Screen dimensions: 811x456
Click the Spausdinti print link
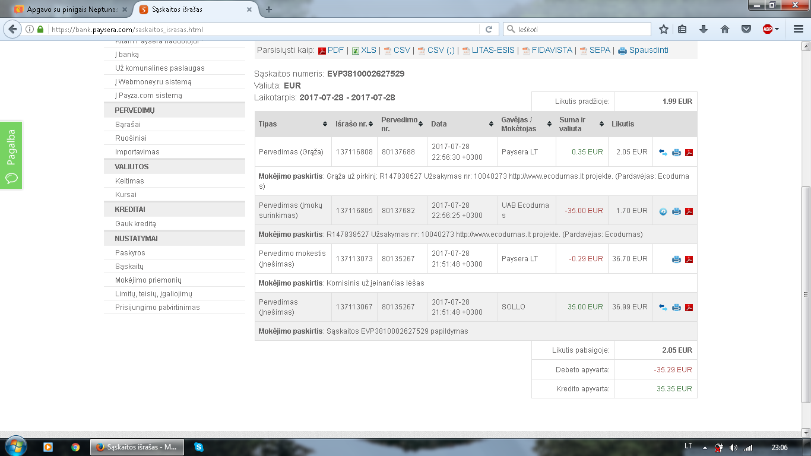(x=644, y=50)
